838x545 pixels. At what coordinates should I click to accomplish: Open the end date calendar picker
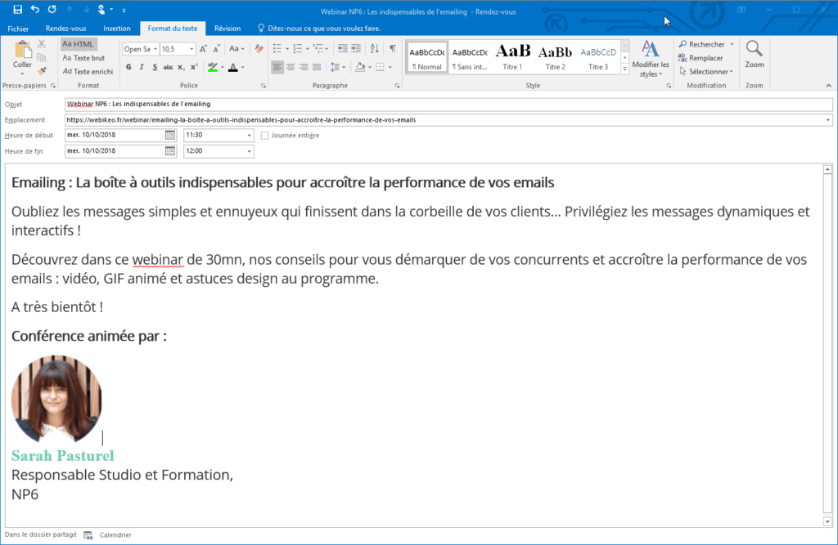point(170,151)
